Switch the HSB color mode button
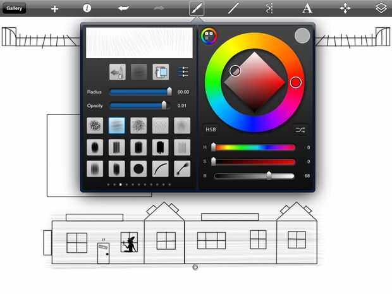Viewport: 392px width, 294px height. click(x=211, y=129)
